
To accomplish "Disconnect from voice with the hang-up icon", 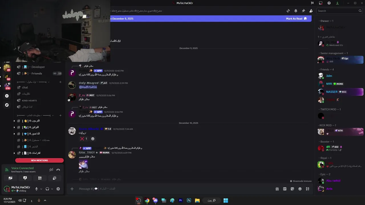I will pyautogui.click(x=58, y=170).
